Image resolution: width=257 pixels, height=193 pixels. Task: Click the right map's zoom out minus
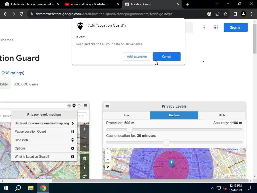pyautogui.click(x=108, y=159)
